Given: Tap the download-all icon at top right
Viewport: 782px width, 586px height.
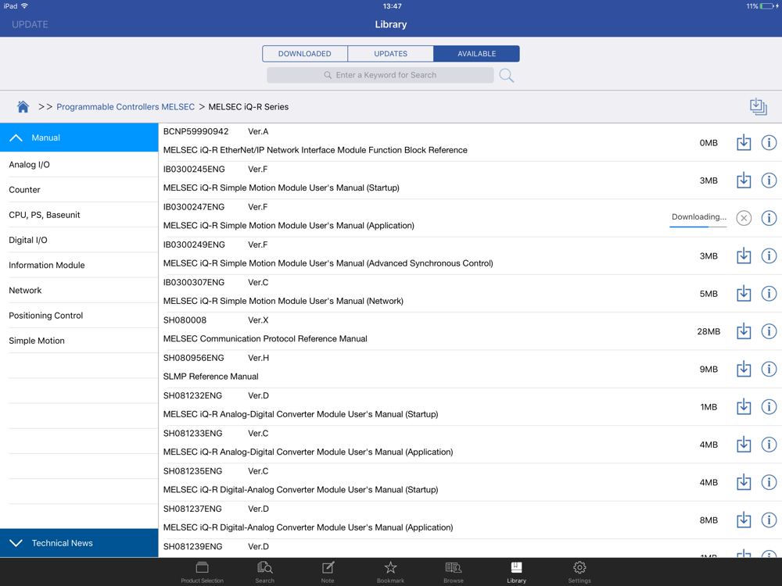Looking at the screenshot, I should (x=758, y=107).
